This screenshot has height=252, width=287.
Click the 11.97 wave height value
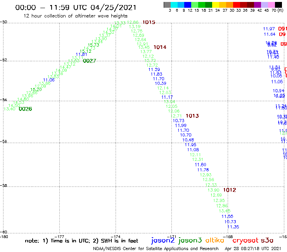tap(269, 29)
